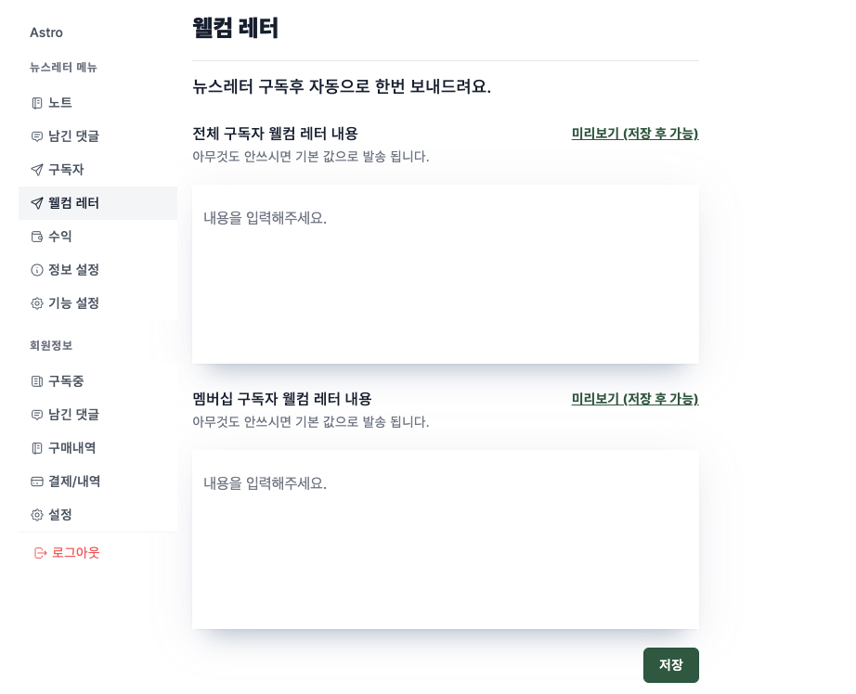The image size is (856, 694).
Task: Click the 멤버십 구독자 content text area
Action: pos(446,538)
